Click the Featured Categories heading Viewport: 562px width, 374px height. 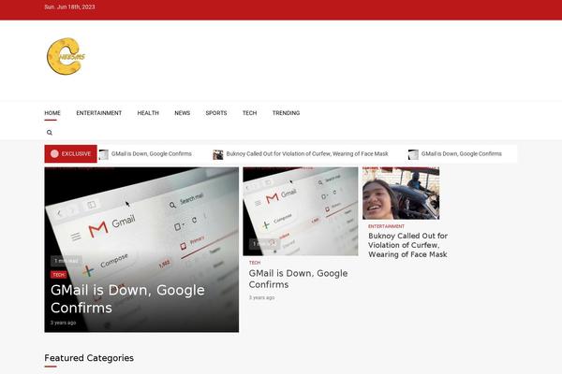point(89,358)
